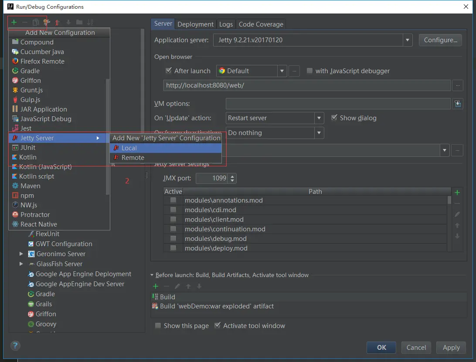Open the Code Coverage tab

coord(261,24)
